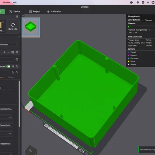
Task: Open the Monotonic... surface pattern dropdown
Action: (x=6, y=109)
